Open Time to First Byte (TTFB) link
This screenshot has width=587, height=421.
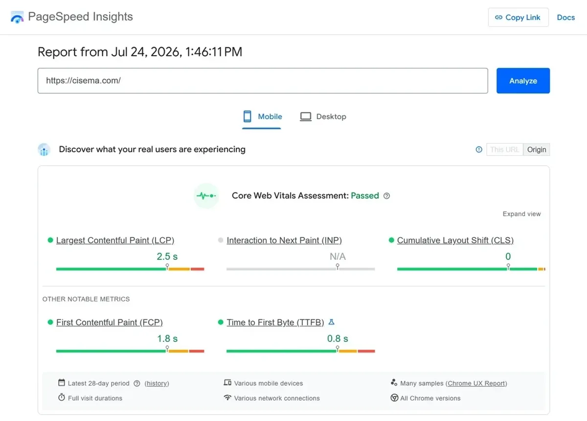[x=275, y=322]
